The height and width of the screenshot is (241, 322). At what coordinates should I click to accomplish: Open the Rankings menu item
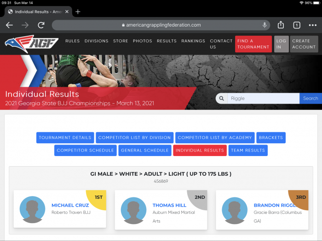193,41
